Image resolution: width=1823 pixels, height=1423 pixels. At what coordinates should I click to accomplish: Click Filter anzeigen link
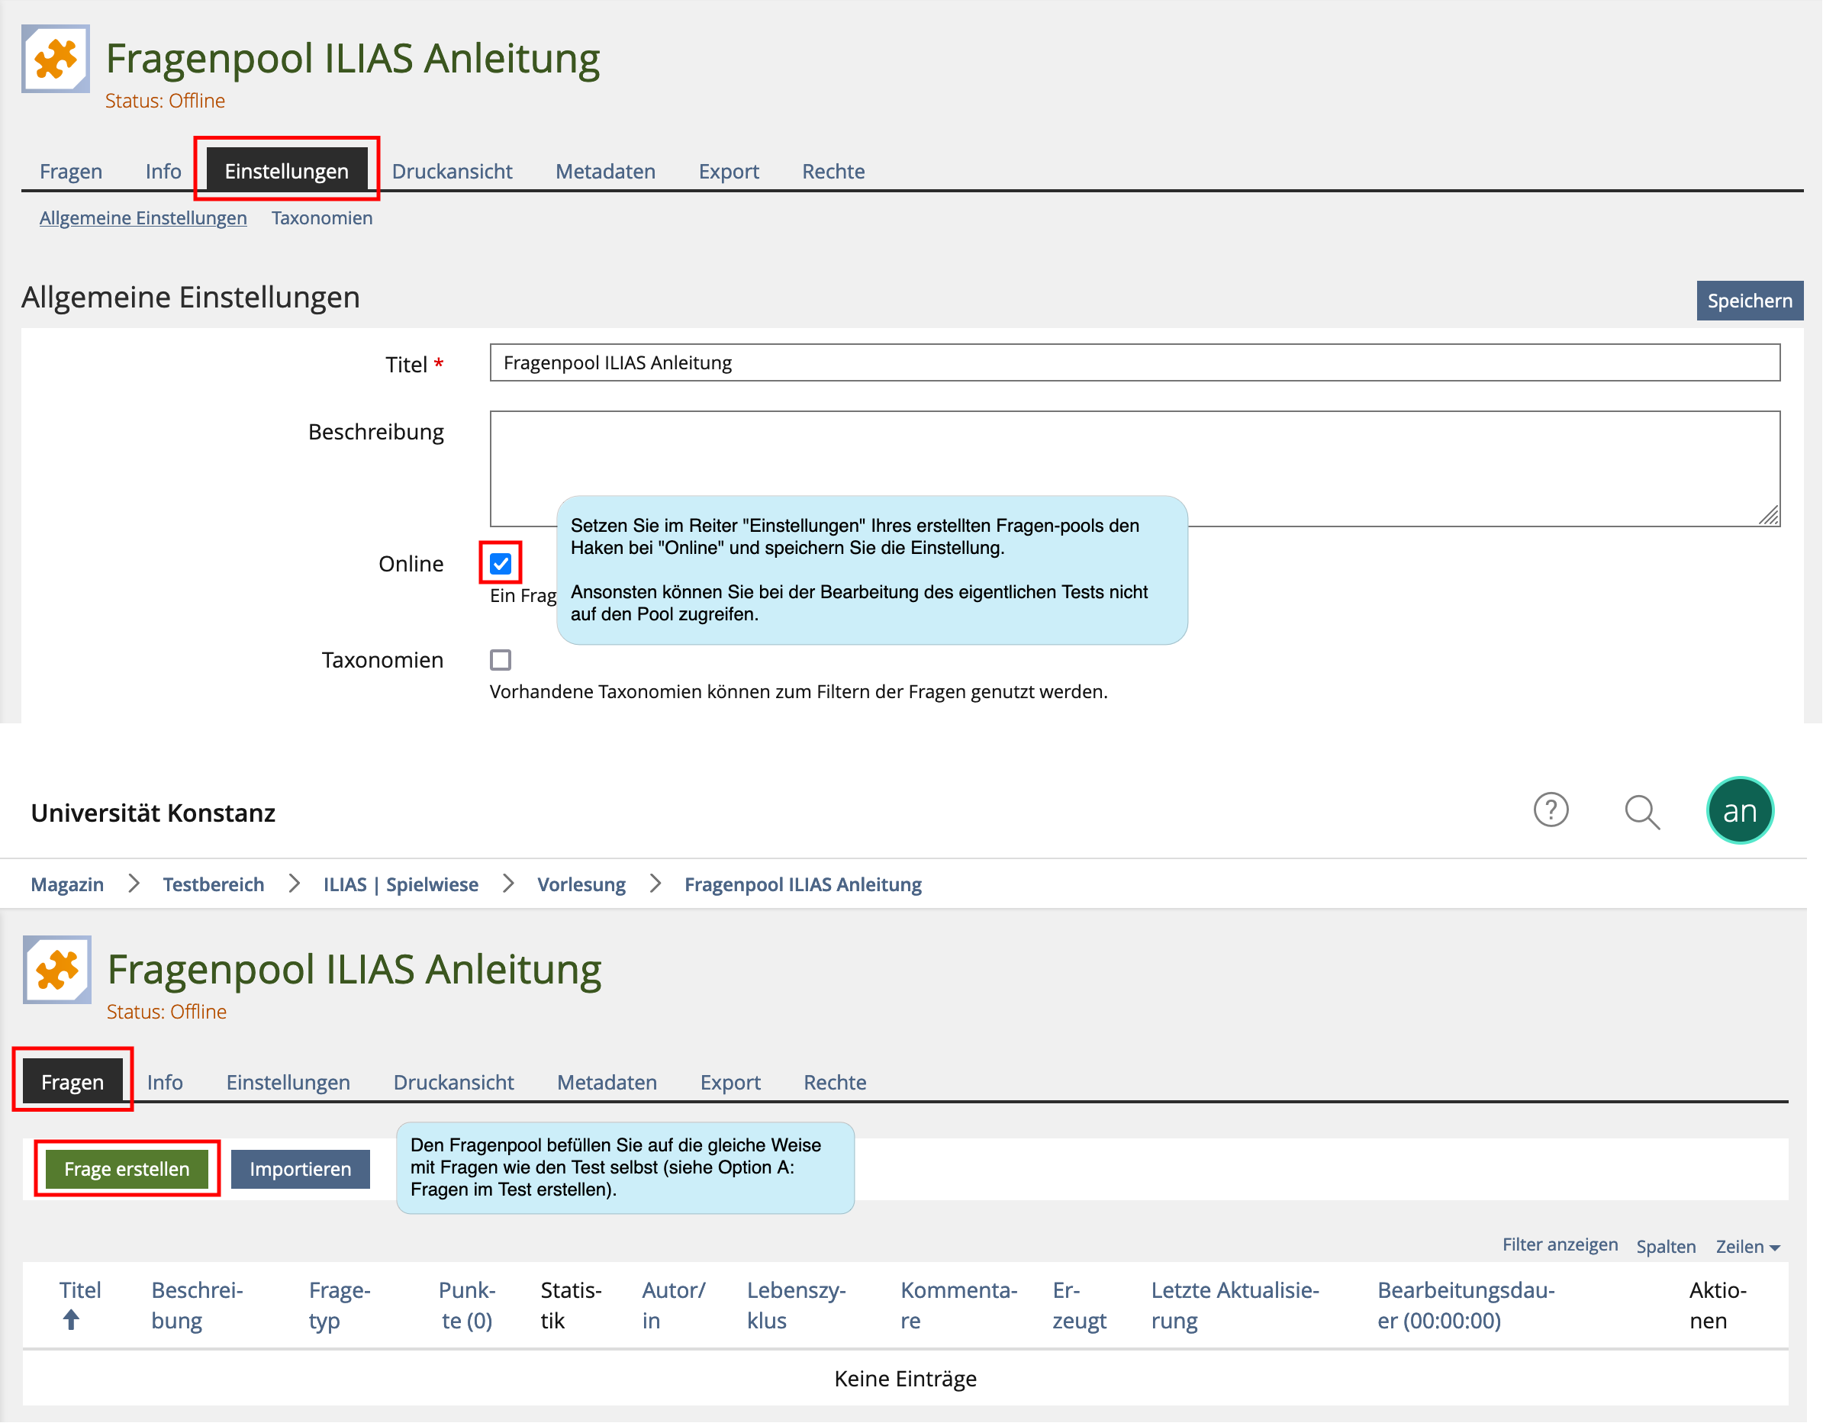(1561, 1245)
